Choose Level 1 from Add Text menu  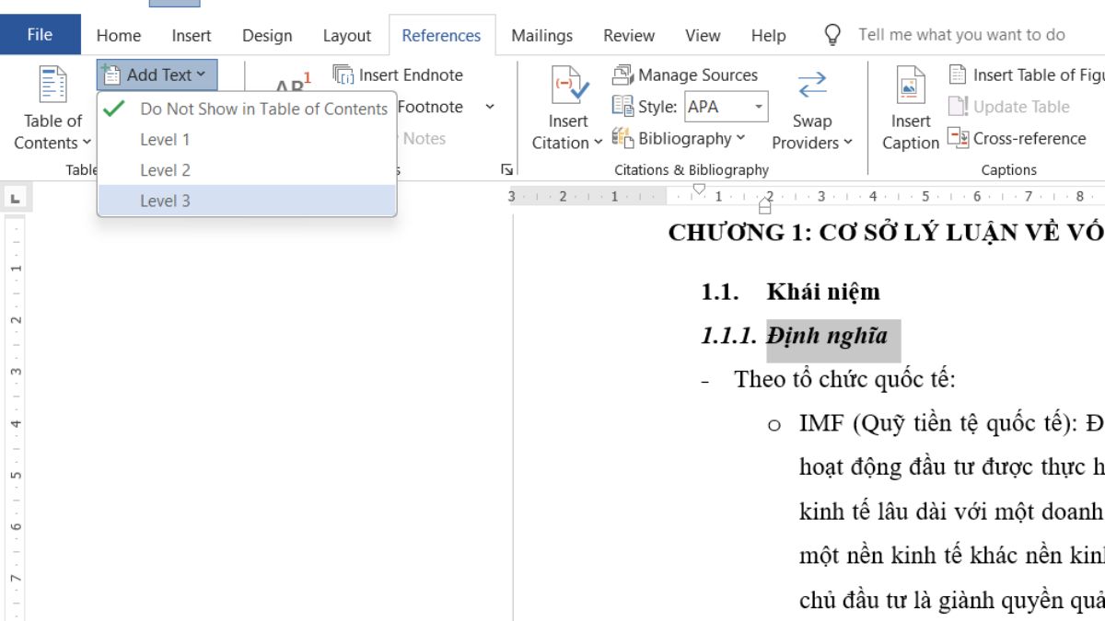247,140
